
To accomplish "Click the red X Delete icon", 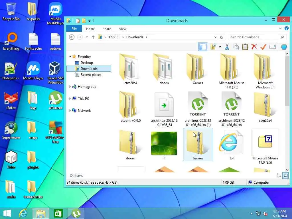I will tap(254, 47).
